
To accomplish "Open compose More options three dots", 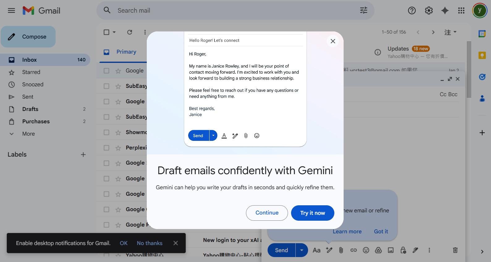I will click(429, 250).
